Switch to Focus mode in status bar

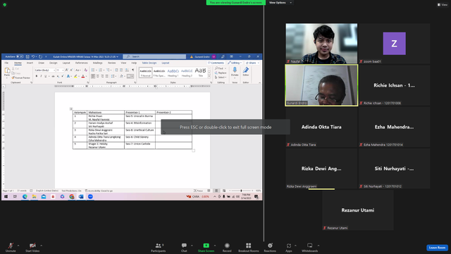tap(199, 190)
